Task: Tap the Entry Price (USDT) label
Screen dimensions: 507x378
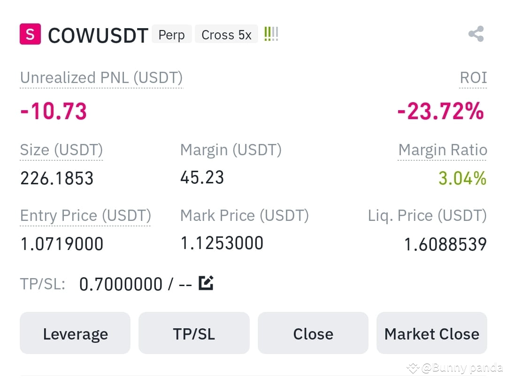Action: tap(85, 215)
